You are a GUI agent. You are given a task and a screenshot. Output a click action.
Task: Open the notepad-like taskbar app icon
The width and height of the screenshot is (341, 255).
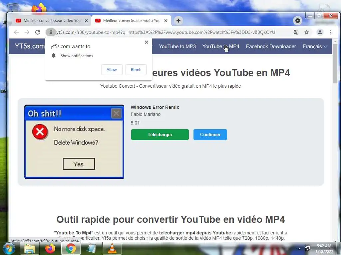click(91, 248)
